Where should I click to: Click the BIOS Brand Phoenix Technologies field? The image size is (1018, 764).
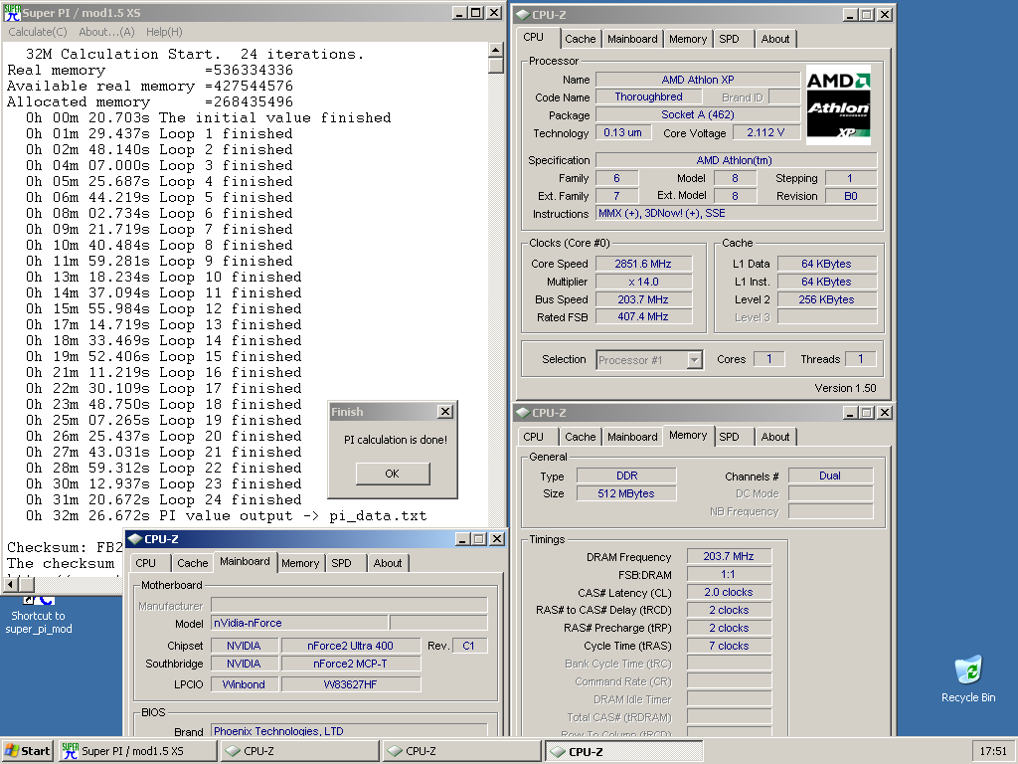pyautogui.click(x=349, y=731)
